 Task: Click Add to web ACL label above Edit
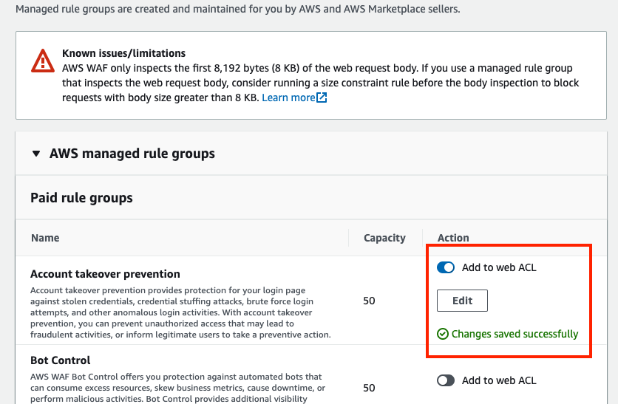499,267
